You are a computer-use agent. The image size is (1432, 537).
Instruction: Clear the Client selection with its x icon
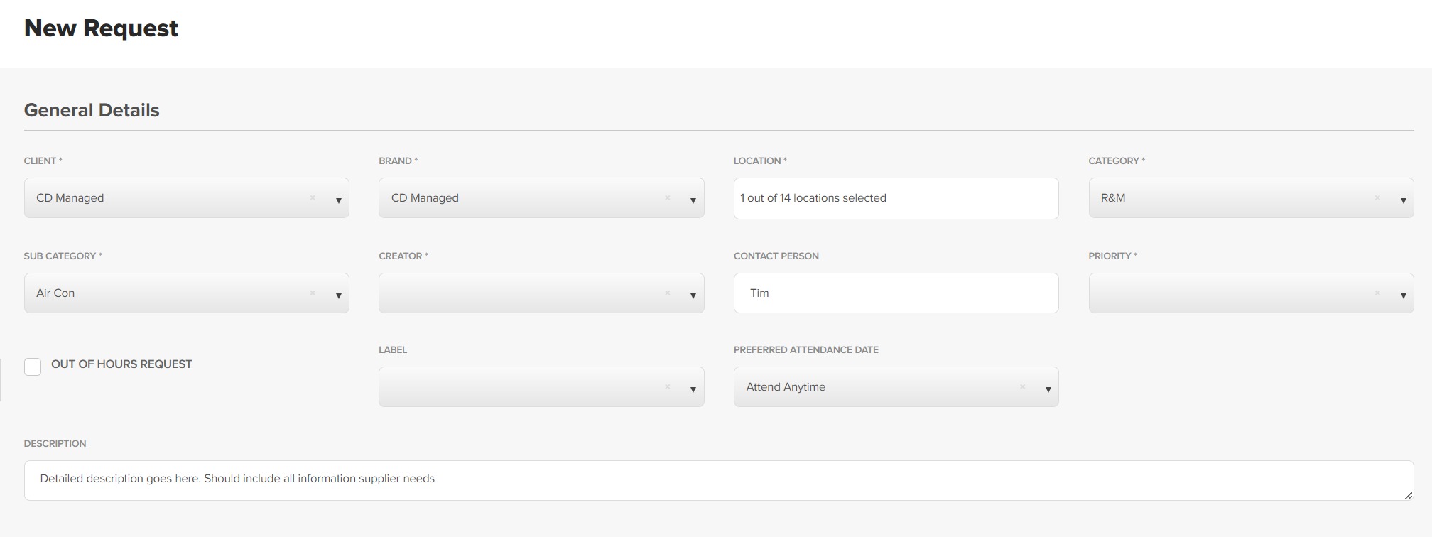click(x=313, y=198)
